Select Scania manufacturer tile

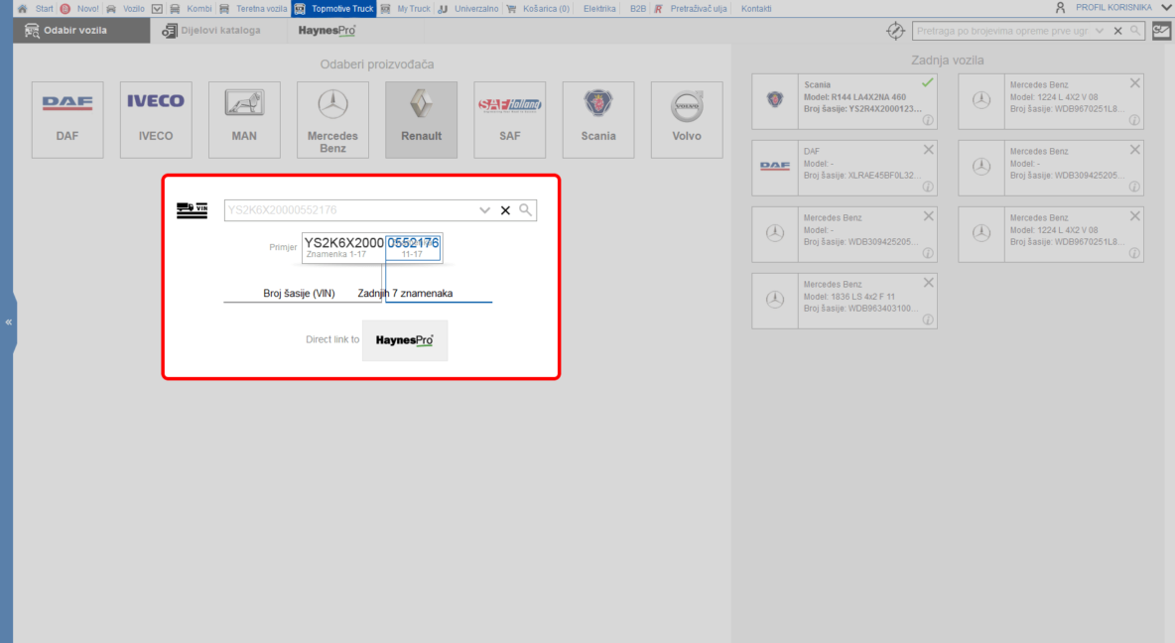tap(598, 120)
